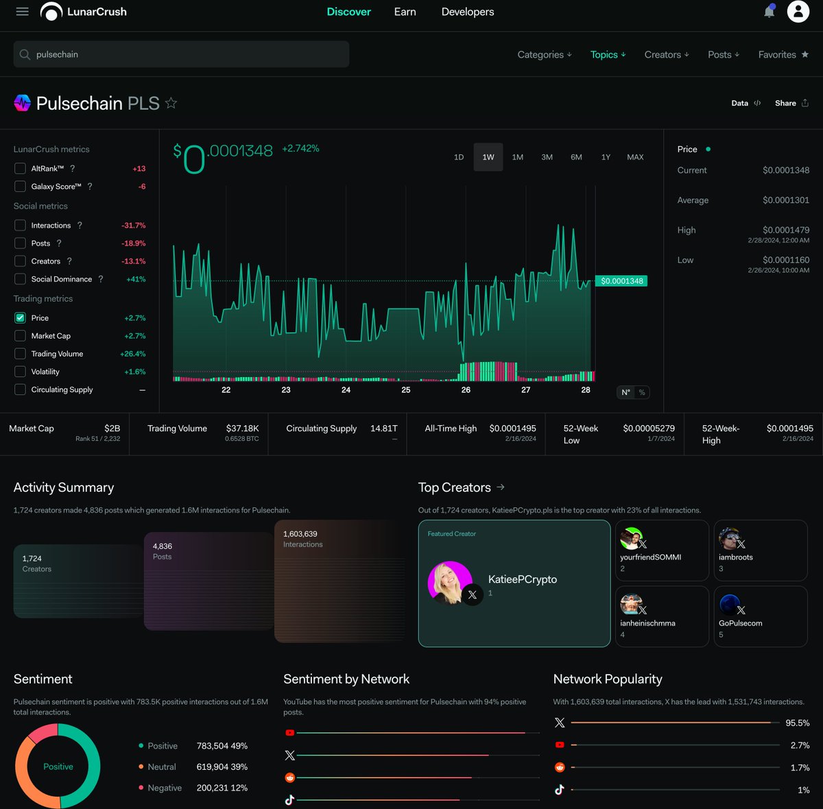Select the 1W chart range

[x=488, y=157]
